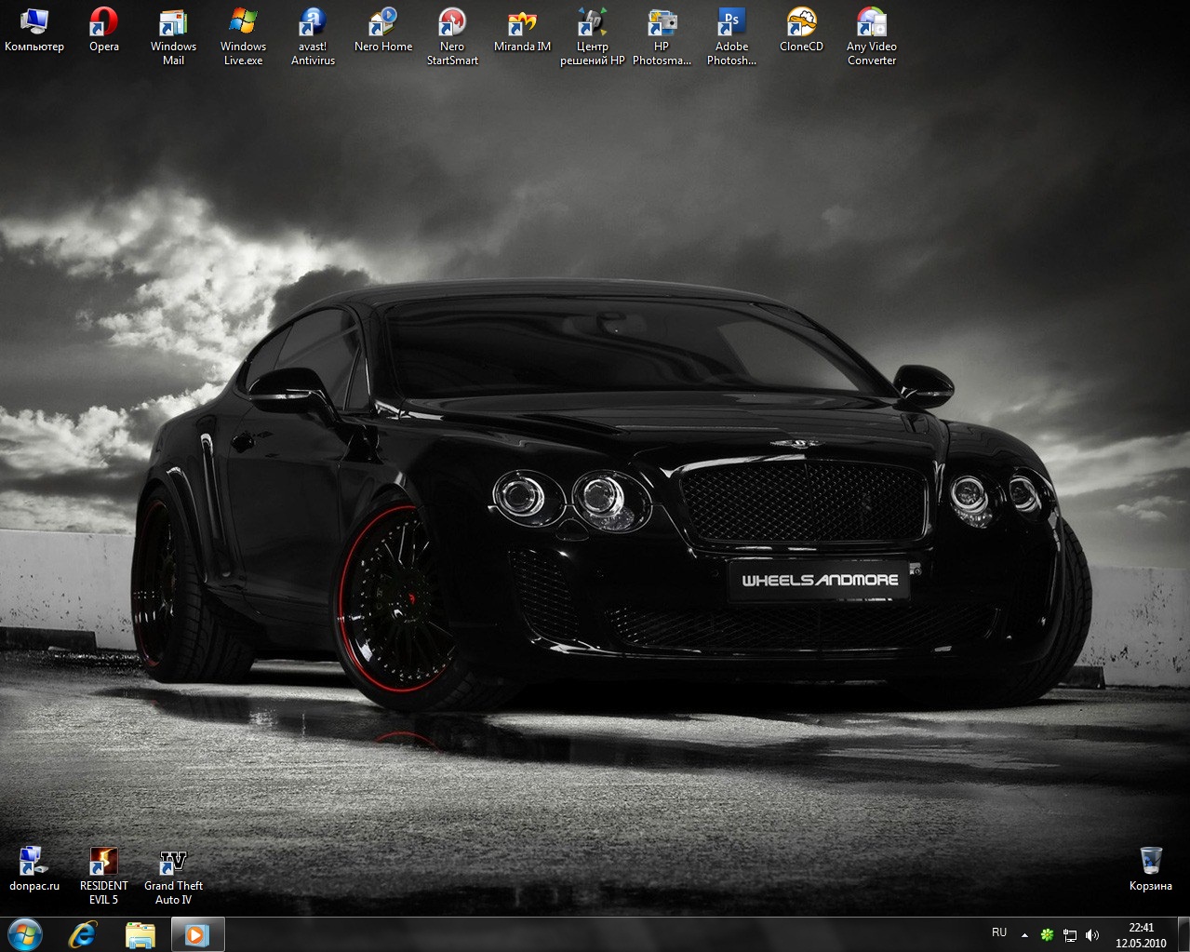This screenshot has width=1190, height=952.
Task: Click the green flower tray icon
Action: [1047, 935]
